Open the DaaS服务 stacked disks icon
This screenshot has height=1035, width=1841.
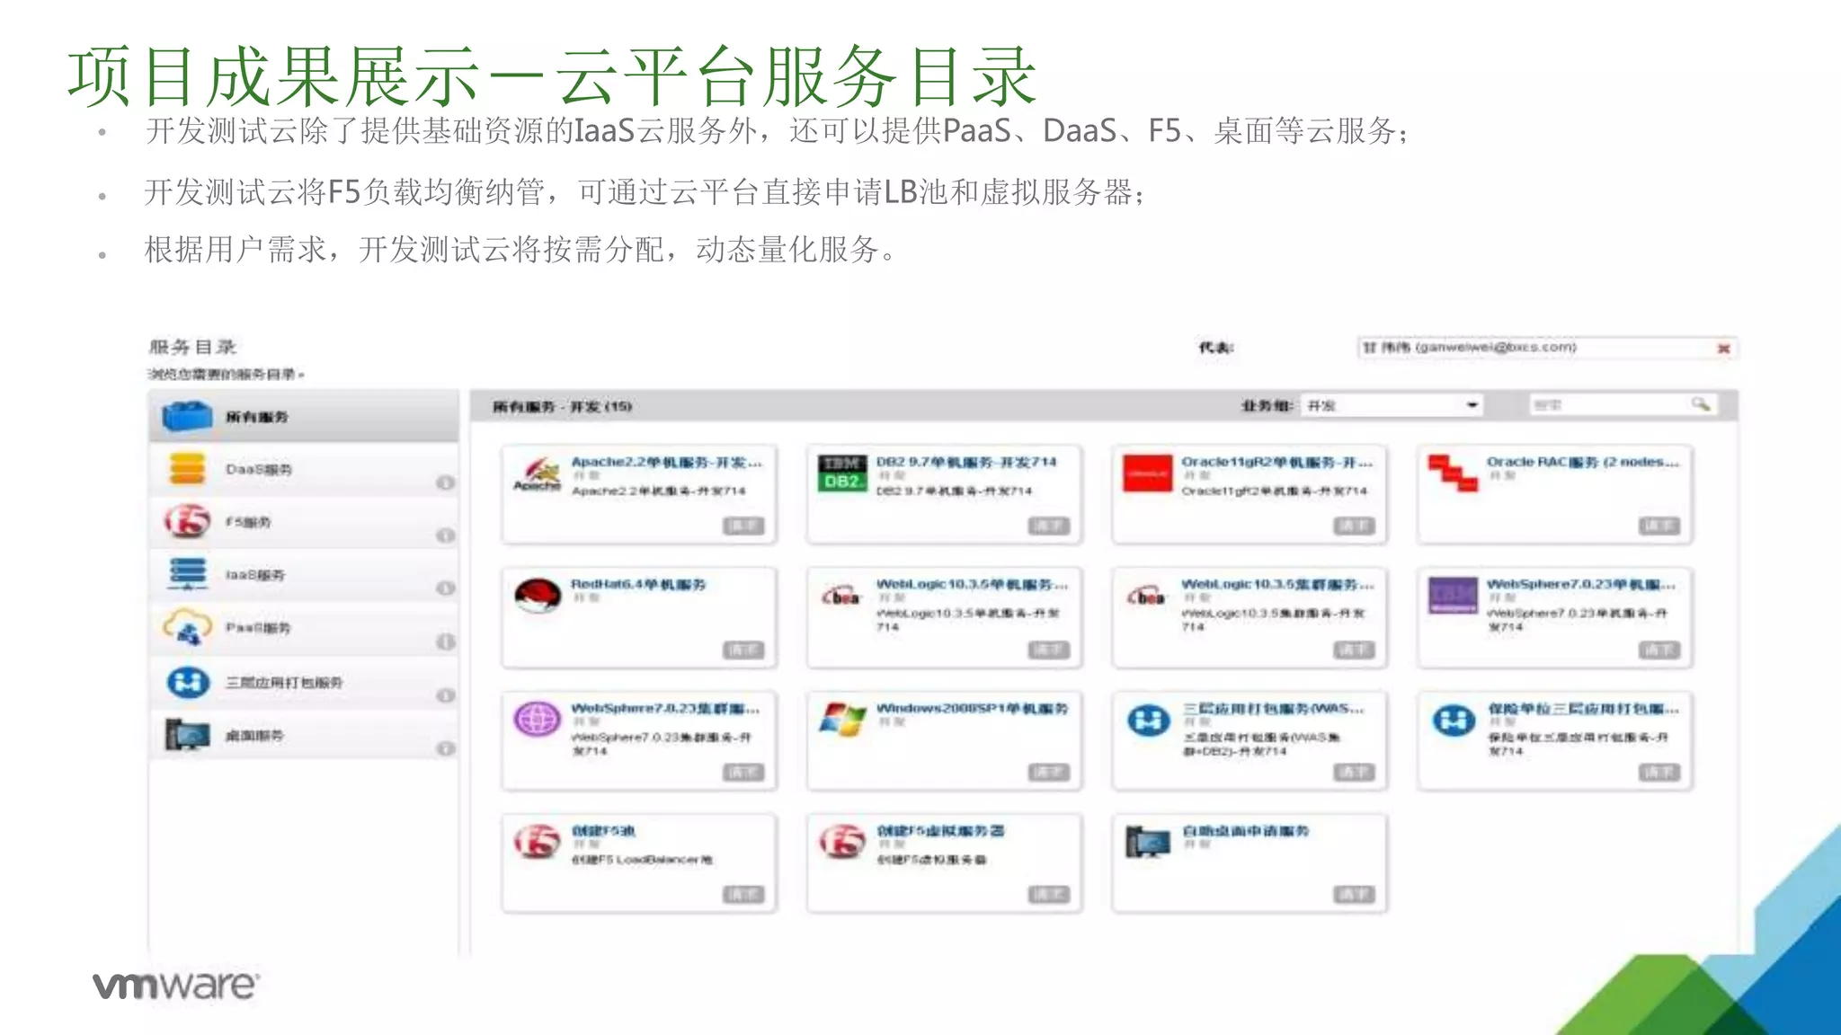(x=187, y=469)
